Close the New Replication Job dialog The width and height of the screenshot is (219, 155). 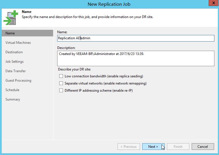tap(214, 3)
